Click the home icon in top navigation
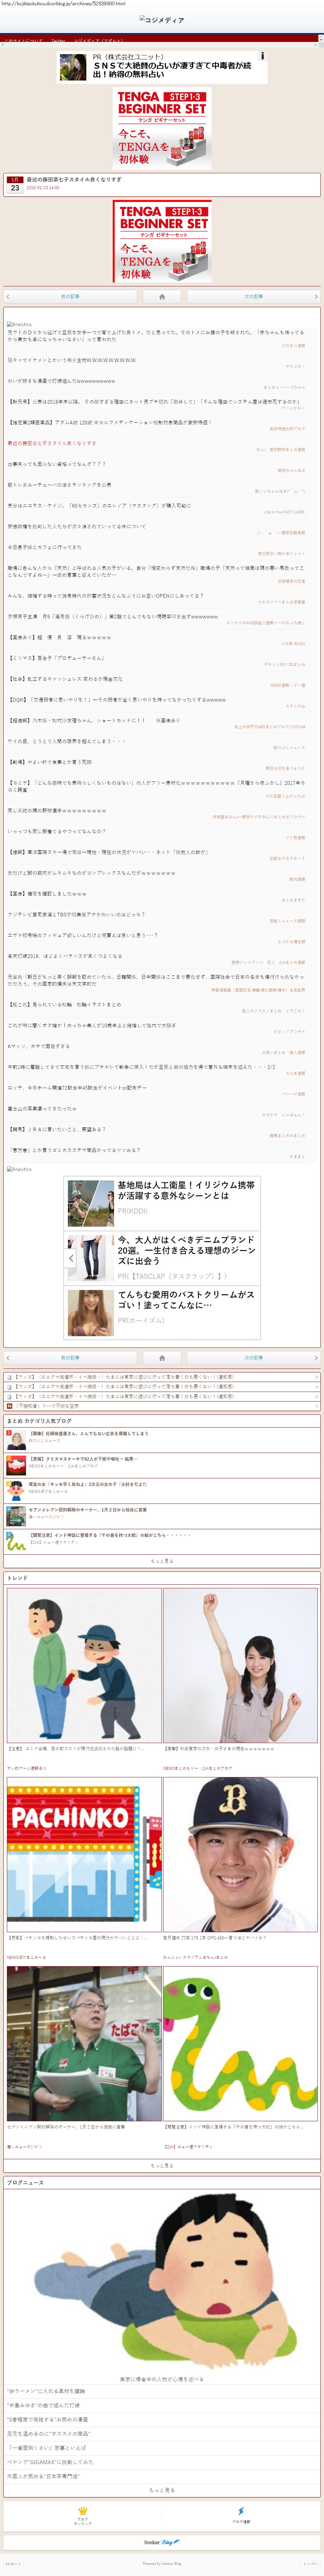This screenshot has width=324, height=2576. click(x=162, y=297)
